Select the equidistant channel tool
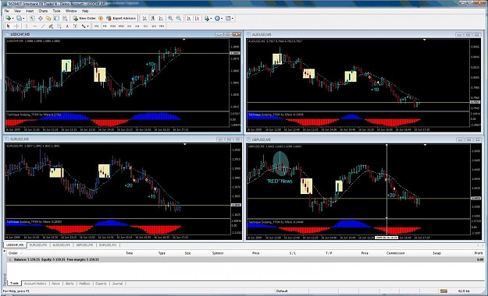This screenshot has width=488, height=296. (51, 26)
